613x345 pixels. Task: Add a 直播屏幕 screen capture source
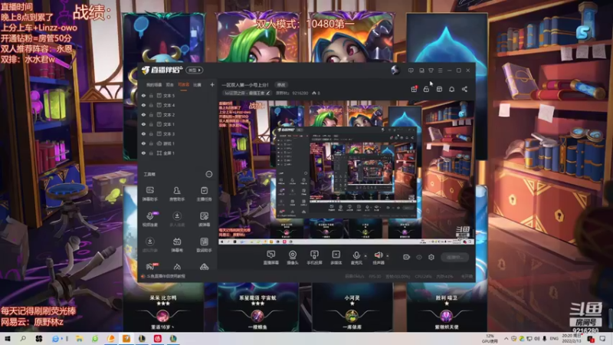tap(271, 258)
